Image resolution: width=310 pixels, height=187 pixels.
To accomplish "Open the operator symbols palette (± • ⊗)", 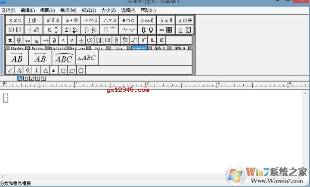I will [71, 20].
